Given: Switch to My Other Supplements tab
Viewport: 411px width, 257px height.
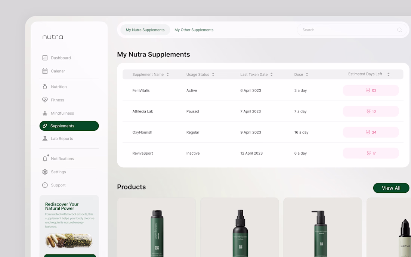Looking at the screenshot, I should click(194, 30).
